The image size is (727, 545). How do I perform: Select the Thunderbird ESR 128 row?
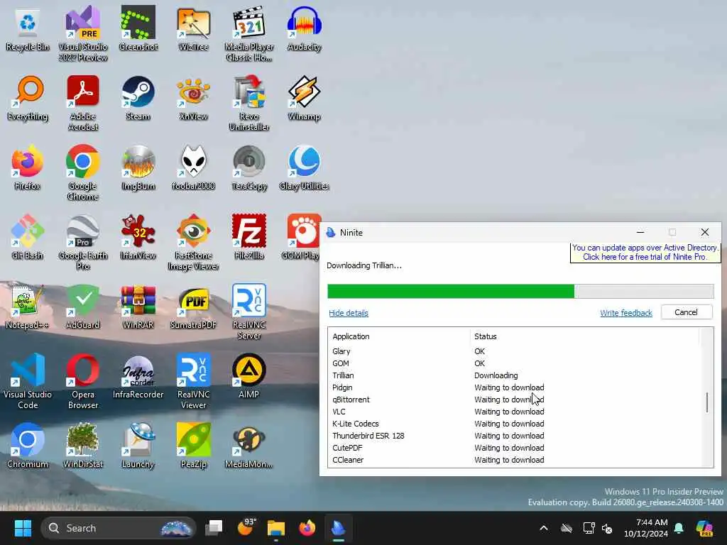[x=514, y=436]
